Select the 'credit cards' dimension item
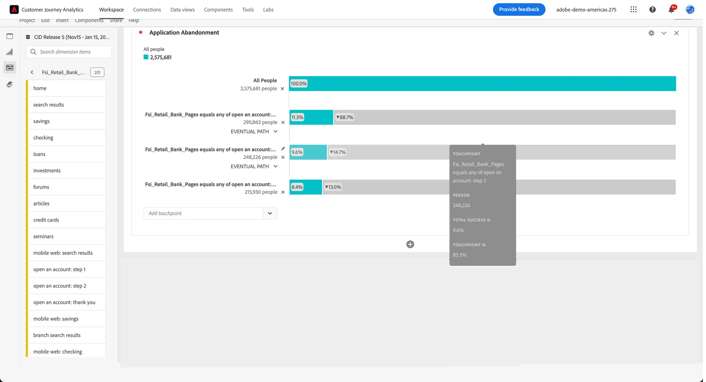This screenshot has height=382, width=706. (x=66, y=220)
